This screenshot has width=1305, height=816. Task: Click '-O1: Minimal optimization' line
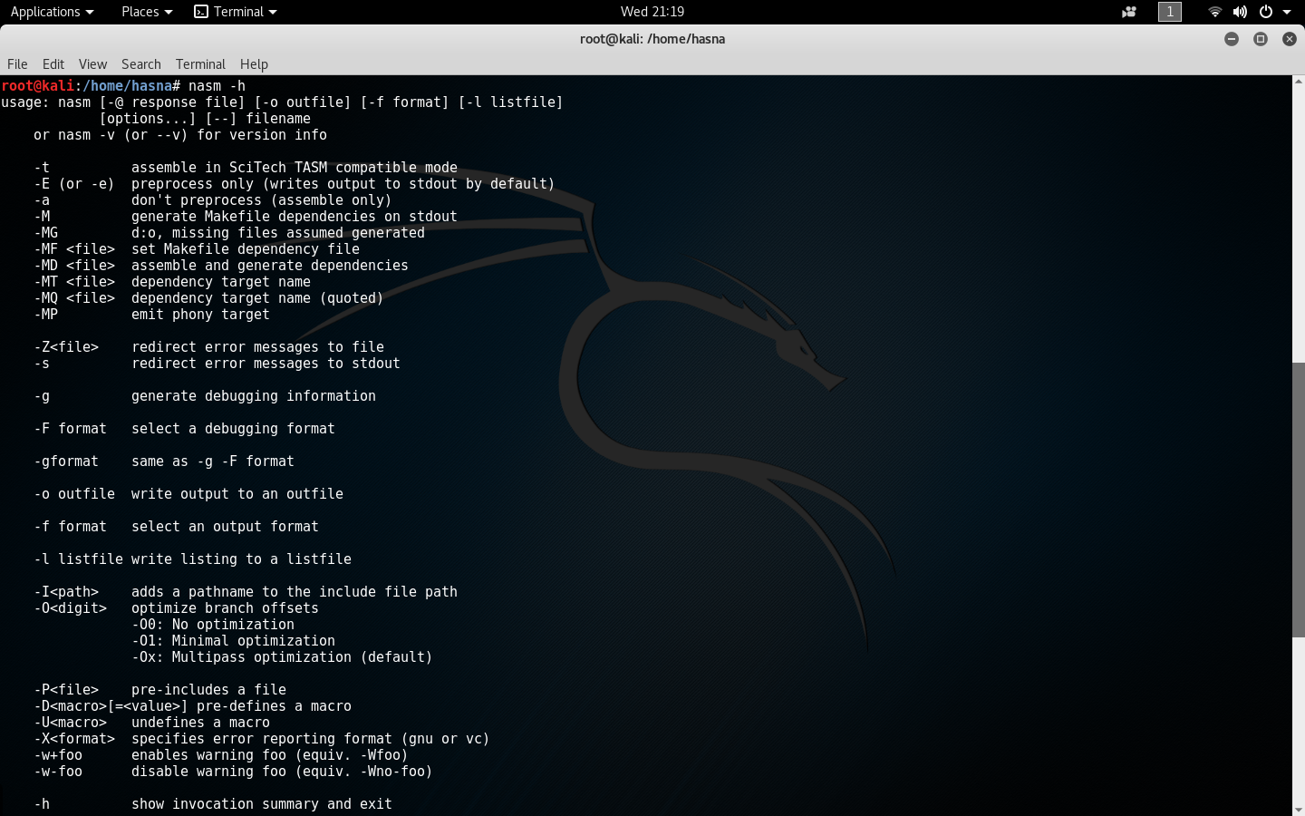(x=233, y=641)
